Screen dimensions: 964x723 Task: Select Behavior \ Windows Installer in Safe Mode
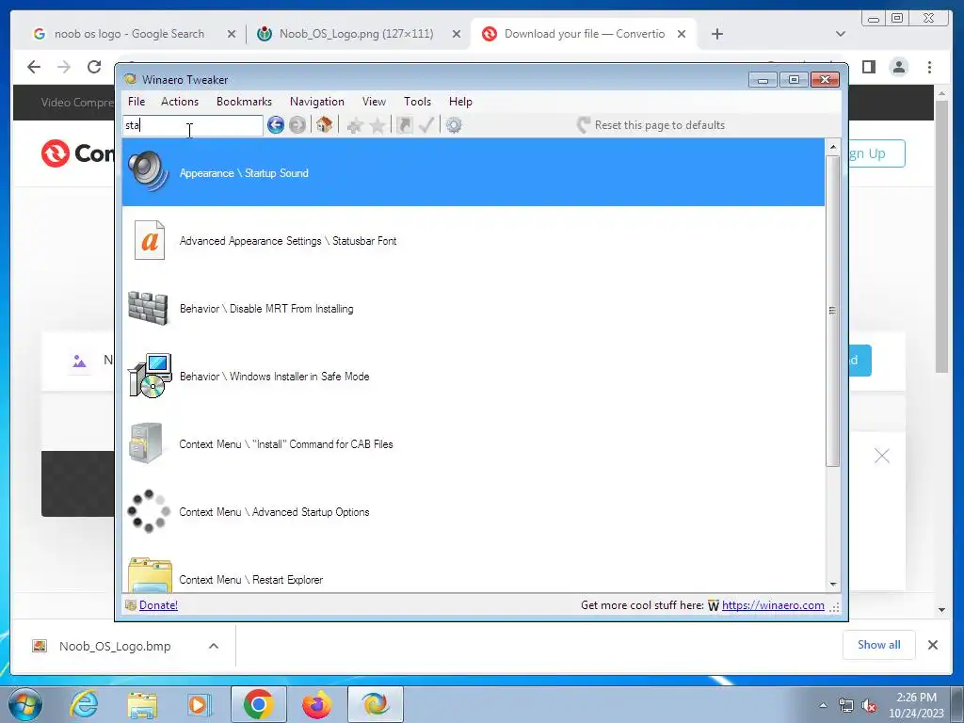point(474,376)
